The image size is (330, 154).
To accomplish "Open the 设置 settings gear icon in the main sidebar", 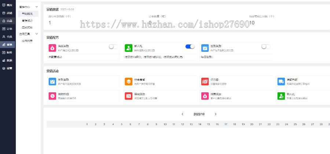I will coord(4,68).
